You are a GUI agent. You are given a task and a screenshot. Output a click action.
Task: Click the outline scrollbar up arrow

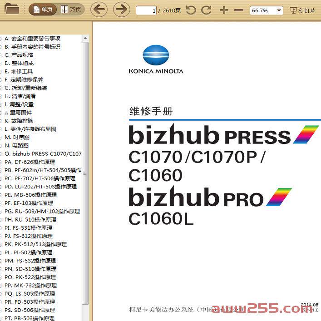tap(85, 38)
